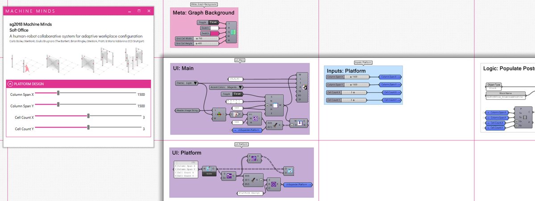Click the purple listener component icon at top
535x201 pixels.
pos(254,158)
